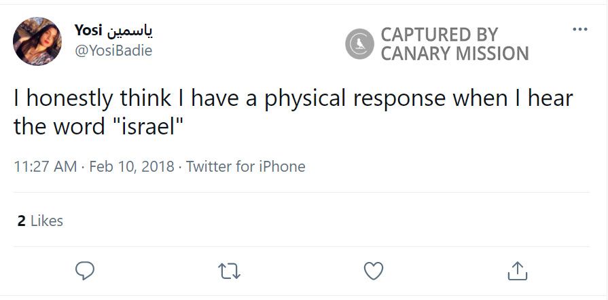Viewport: 608px width, 300px height.
Task: Open the @YosiBadie handle link
Action: (x=113, y=51)
